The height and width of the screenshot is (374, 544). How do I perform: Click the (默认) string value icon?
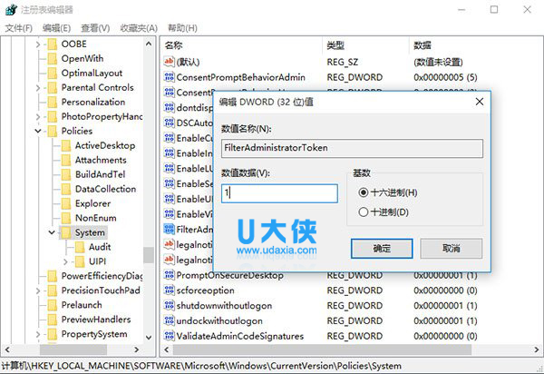pyautogui.click(x=169, y=61)
